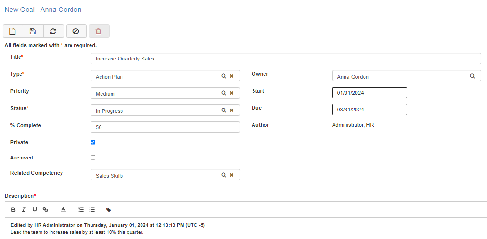Click the tag icon in the editor toolbar
487x239 pixels.
point(109,209)
